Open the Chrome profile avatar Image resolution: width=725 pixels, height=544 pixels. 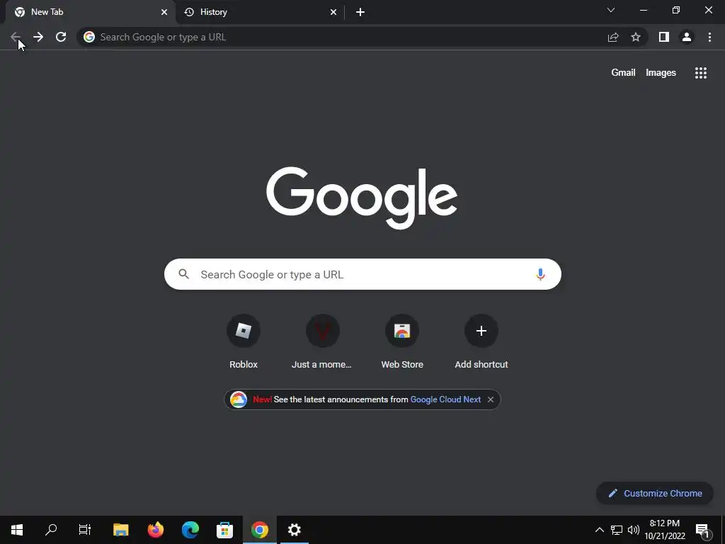click(687, 37)
